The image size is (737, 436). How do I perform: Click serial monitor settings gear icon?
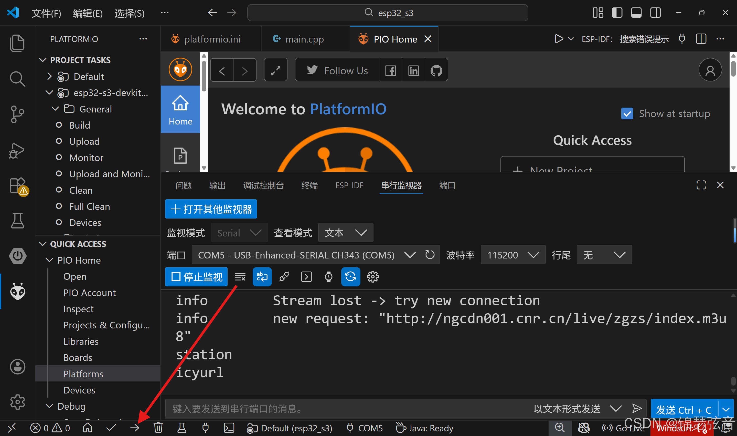point(372,277)
